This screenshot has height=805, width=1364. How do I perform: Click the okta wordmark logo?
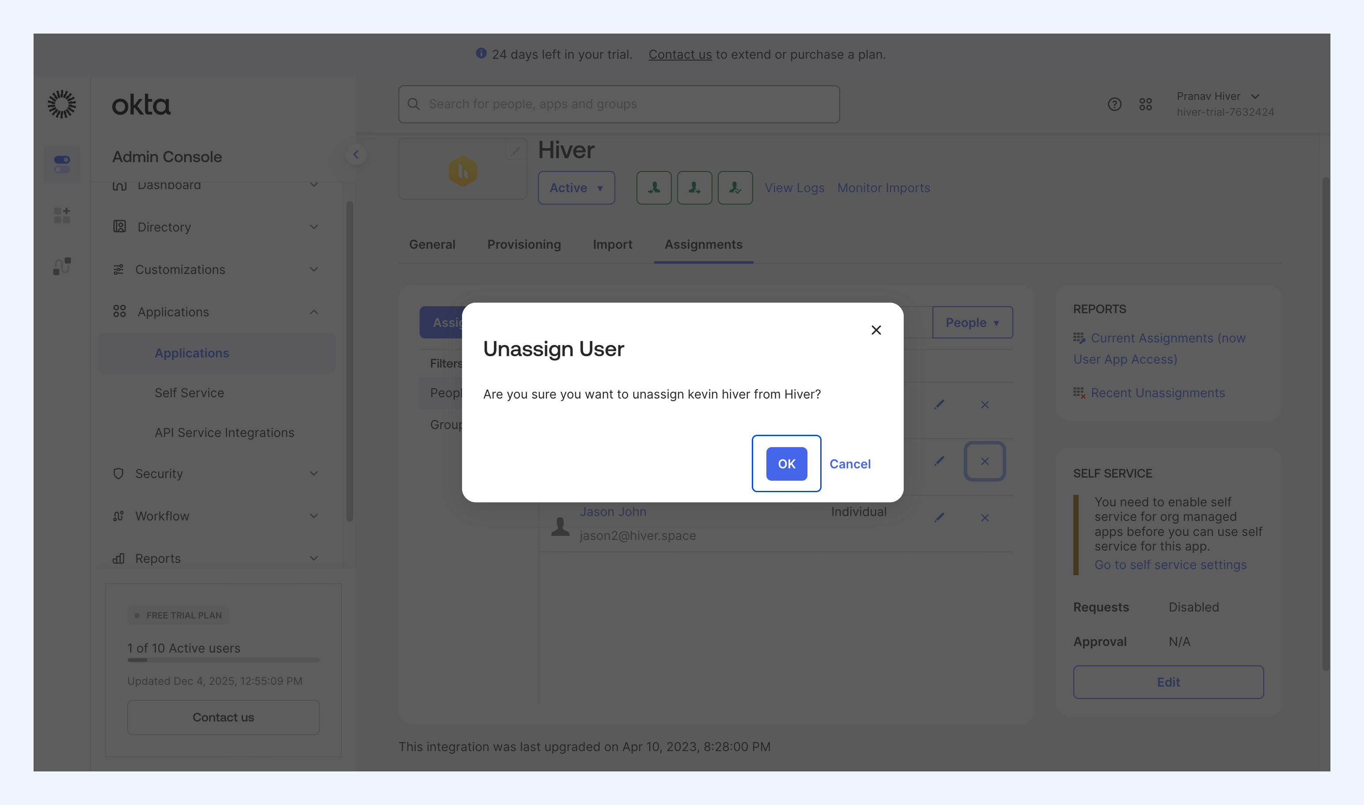tap(141, 105)
